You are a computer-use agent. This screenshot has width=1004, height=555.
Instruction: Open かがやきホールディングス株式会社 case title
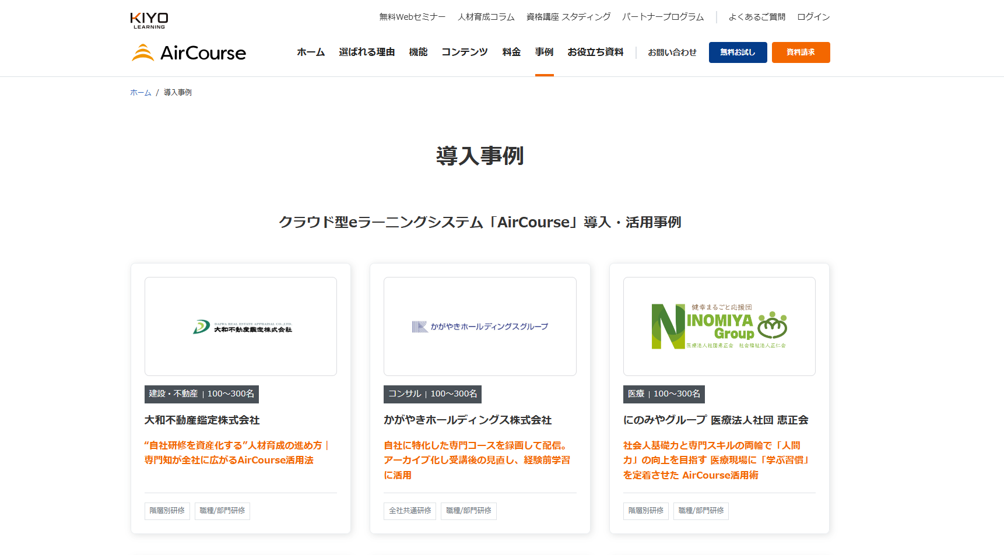click(468, 420)
